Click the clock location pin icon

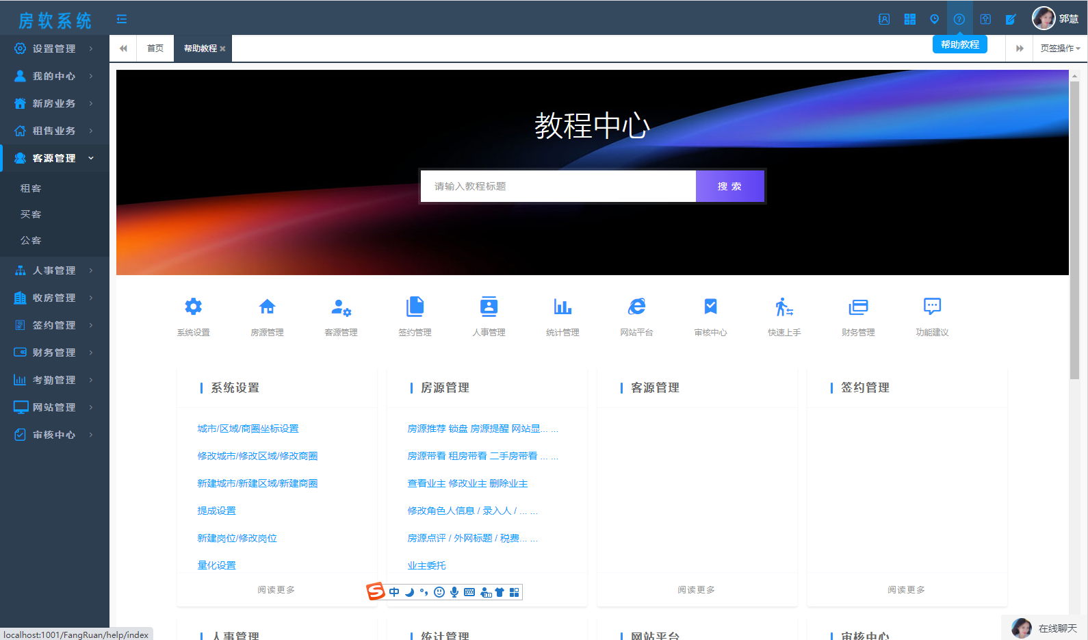tap(934, 19)
